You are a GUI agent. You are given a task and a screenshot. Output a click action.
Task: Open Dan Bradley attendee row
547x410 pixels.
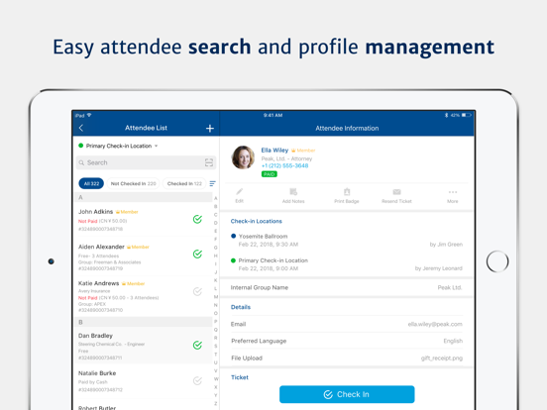tap(143, 346)
